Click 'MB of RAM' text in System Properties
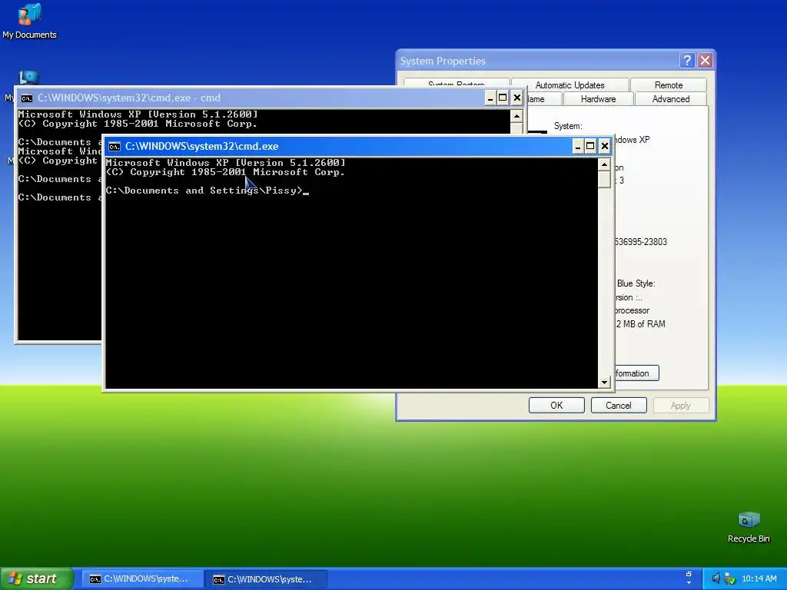Viewport: 787px width, 590px height. click(644, 324)
